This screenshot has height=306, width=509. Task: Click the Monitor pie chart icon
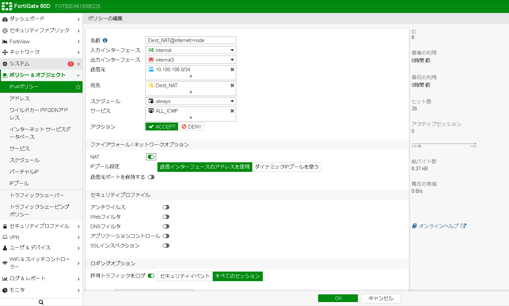click(5, 290)
